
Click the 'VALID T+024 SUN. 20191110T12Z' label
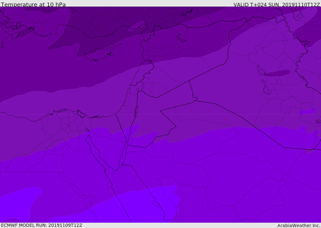pyautogui.click(x=276, y=4)
